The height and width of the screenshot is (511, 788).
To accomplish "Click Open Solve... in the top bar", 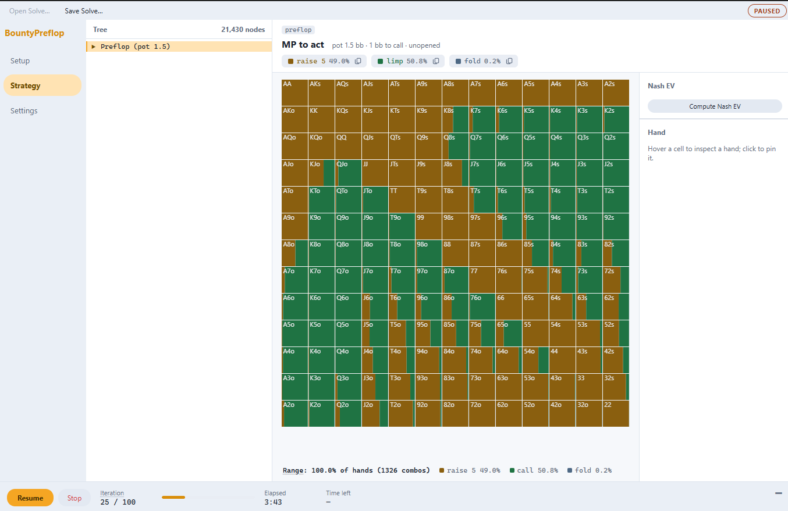I will tap(30, 11).
